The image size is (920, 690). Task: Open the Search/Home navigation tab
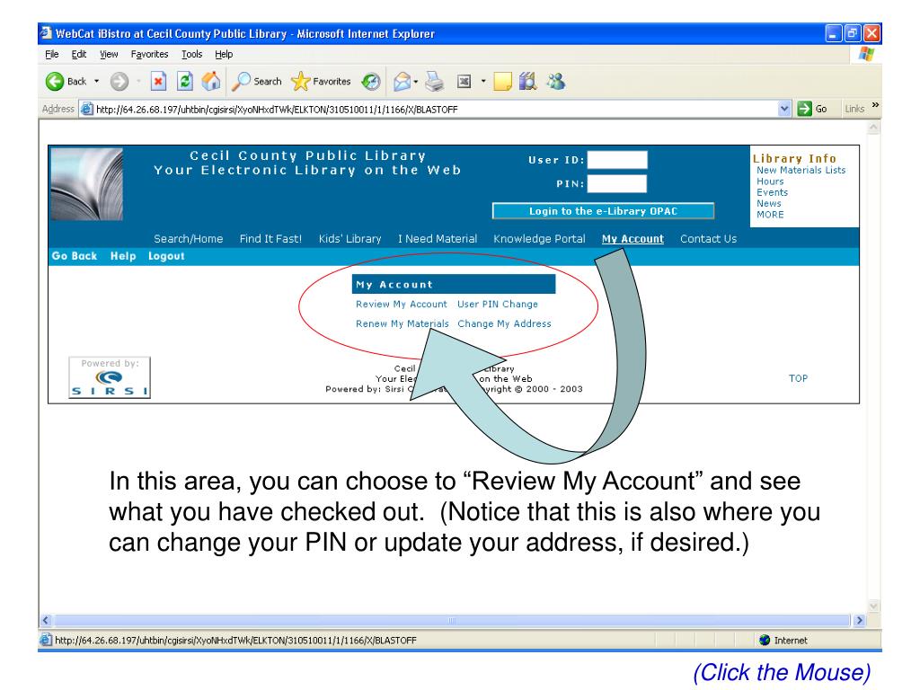coord(189,239)
